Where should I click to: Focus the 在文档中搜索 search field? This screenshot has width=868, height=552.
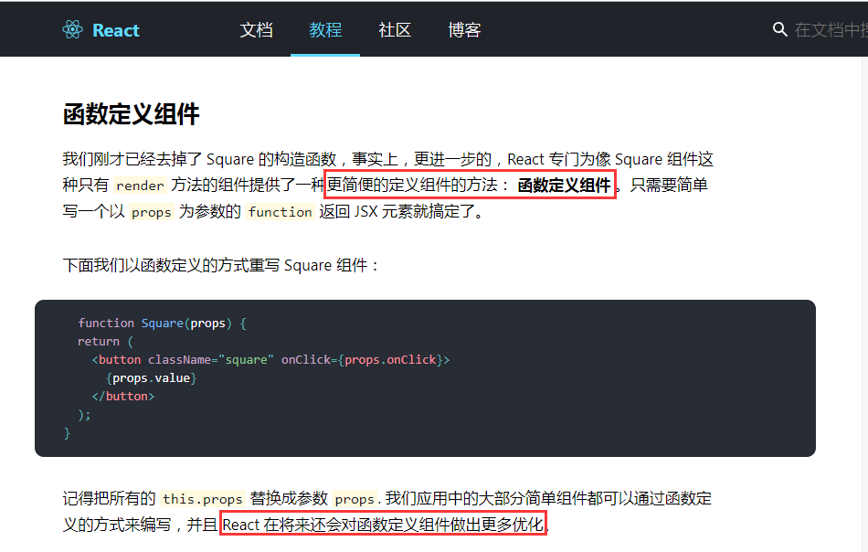coord(831,30)
